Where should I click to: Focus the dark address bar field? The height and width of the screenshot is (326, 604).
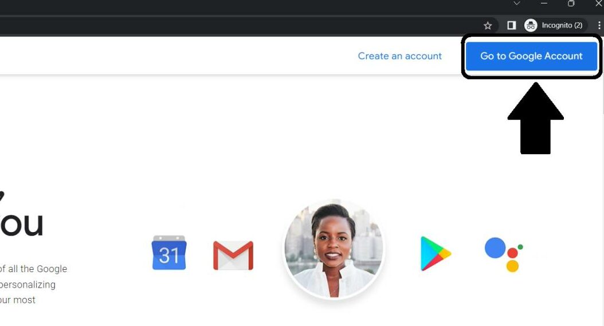click(239, 25)
